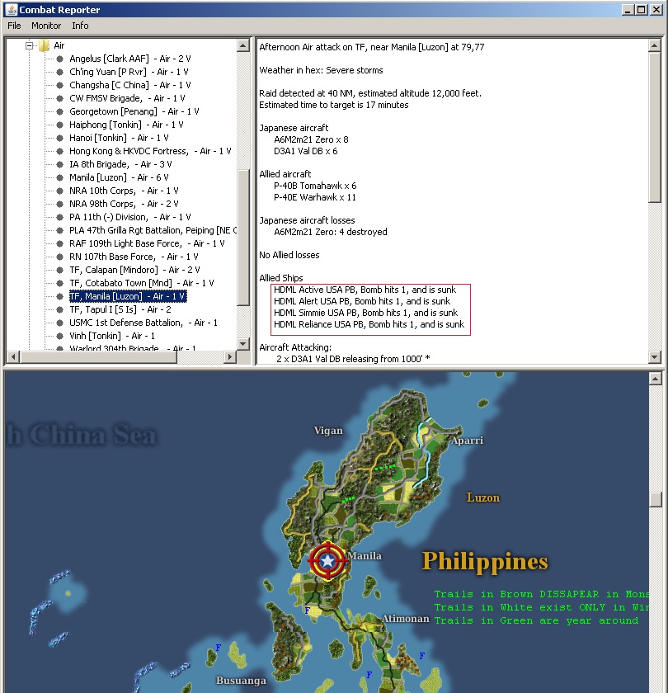Viewport: 668px width, 693px height.
Task: Click report panel scrollbar thumb
Action: click(x=655, y=127)
